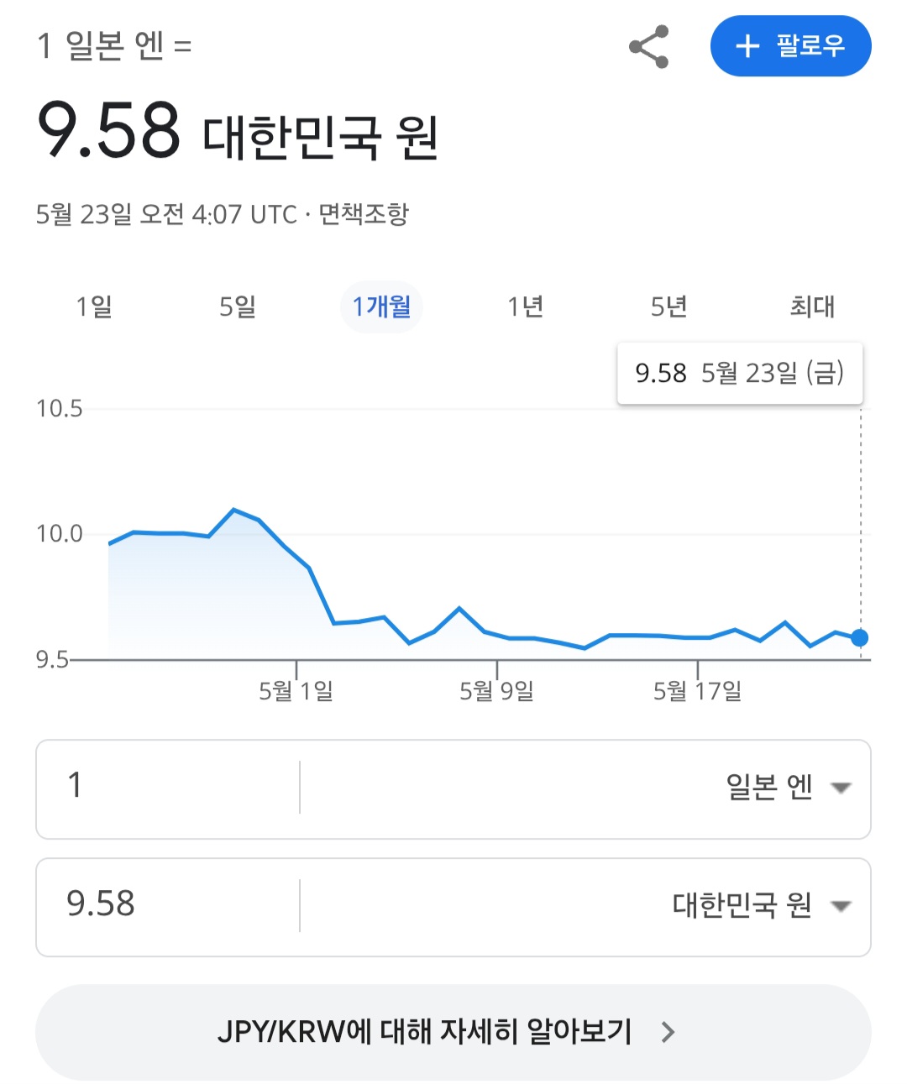Follow this currency pair with 팔로우 button
Screen dimensions: 907x1084
pos(790,46)
